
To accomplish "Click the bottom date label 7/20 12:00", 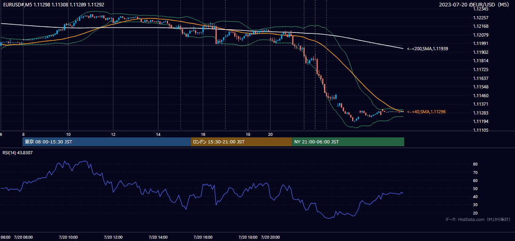I will pyautogui.click(x=113, y=237).
